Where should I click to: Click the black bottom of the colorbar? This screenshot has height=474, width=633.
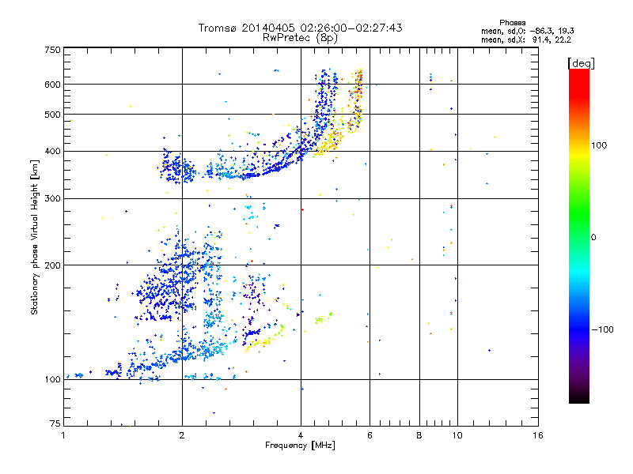click(x=579, y=399)
